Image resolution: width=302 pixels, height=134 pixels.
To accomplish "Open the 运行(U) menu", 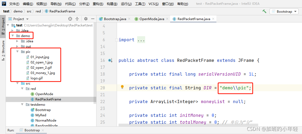I will coord(126,4).
